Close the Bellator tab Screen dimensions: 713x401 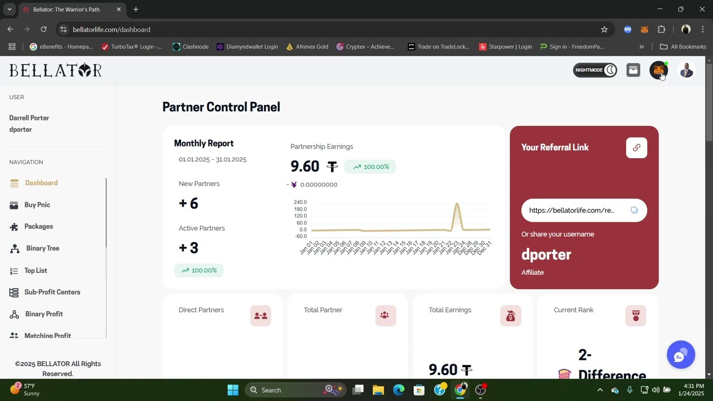pyautogui.click(x=119, y=9)
